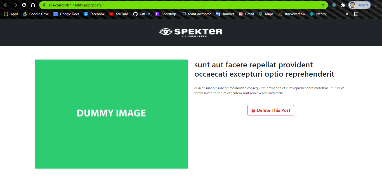
Task: Click the green DUMMY IMAGE thumbnail
Action: (x=111, y=114)
